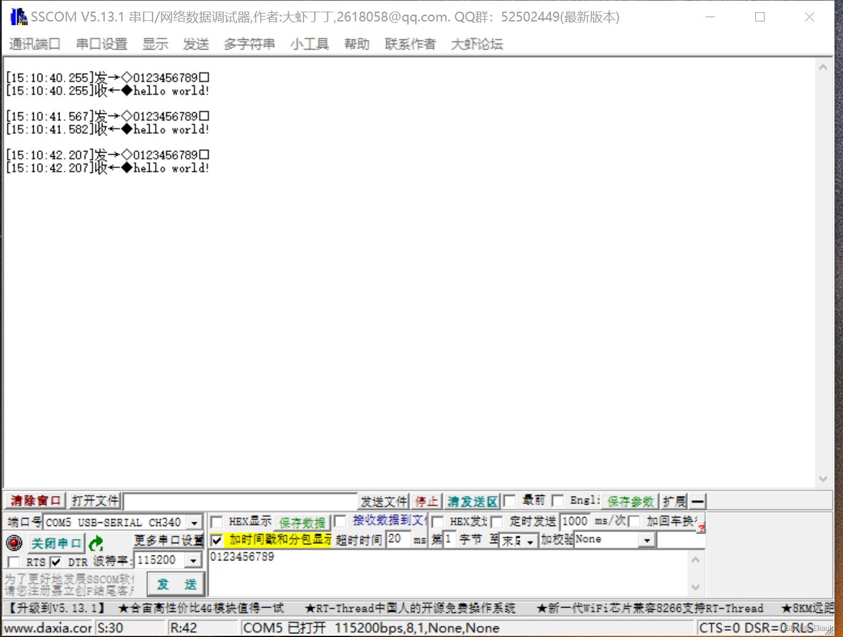Open the 通讯端口 menu
Viewport: 843px width, 637px height.
pyautogui.click(x=35, y=44)
